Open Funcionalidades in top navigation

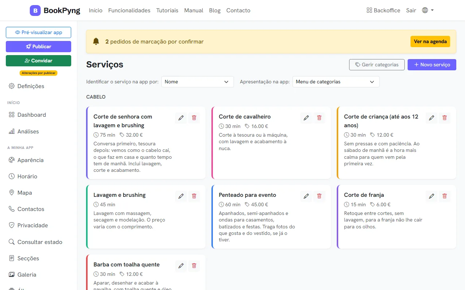tap(129, 11)
